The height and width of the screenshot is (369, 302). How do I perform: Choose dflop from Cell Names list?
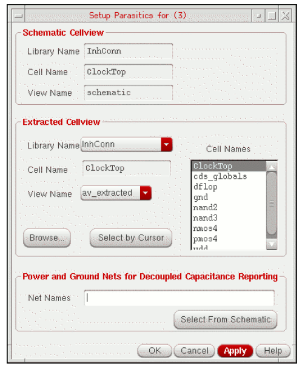[229, 187]
